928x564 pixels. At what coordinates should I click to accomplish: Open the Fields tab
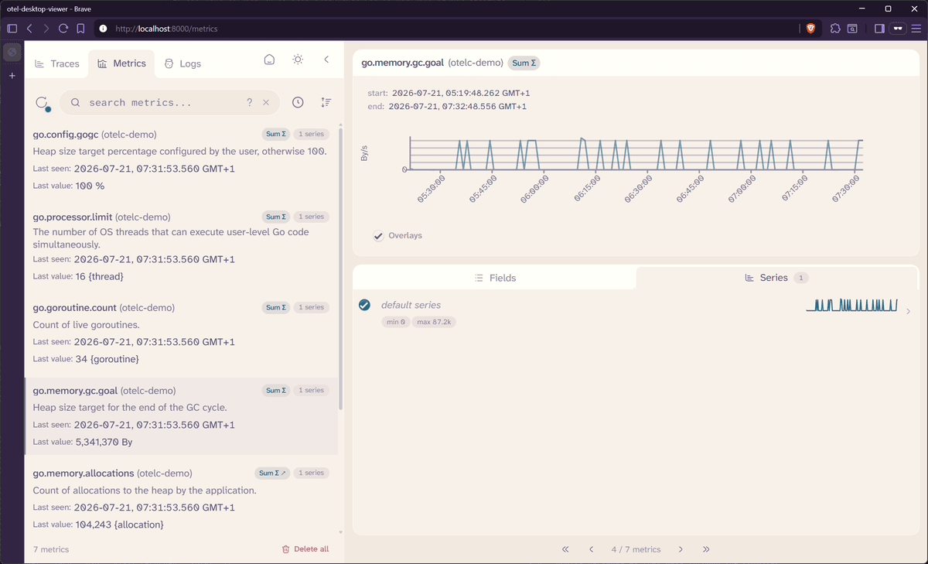point(495,278)
